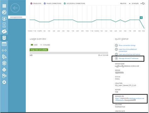This screenshot has height=113, width=149.
Task: Click info icon beside Learn about backup
Action: [x=116, y=54]
